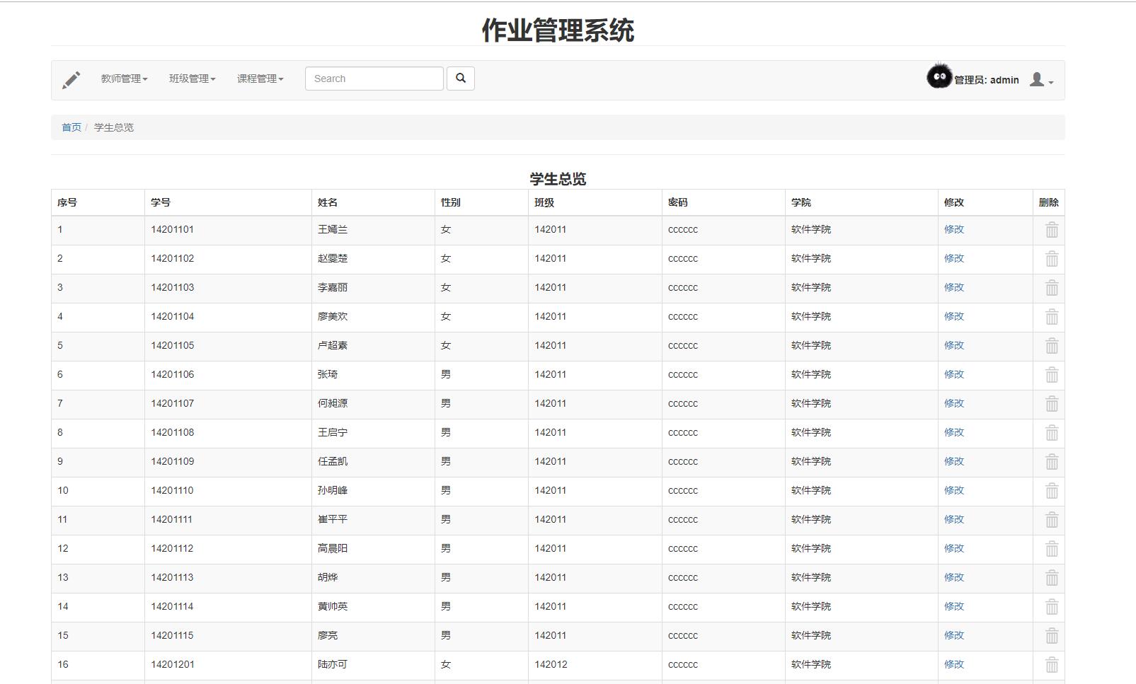1136x684 pixels.
Task: Click the trash icon beside 胡烨
Action: 1050,577
